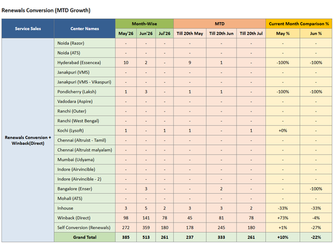Select Self Conversion Jun'26 value 359
The height and width of the screenshot is (244, 334).
coord(146,227)
